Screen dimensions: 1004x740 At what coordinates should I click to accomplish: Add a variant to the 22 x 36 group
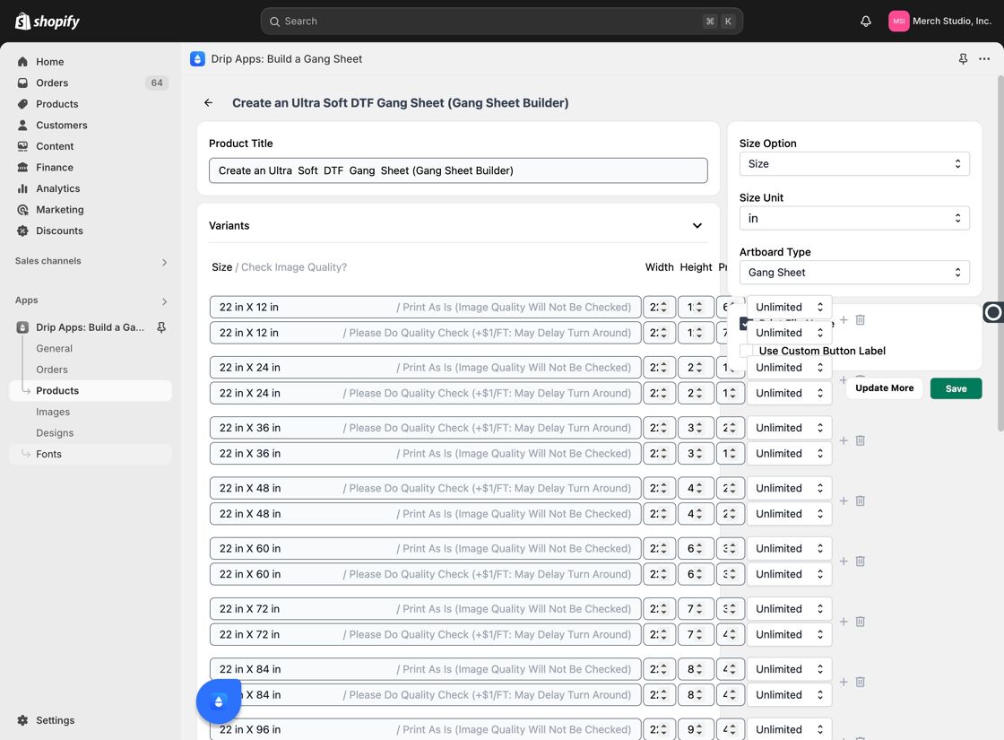pos(844,440)
